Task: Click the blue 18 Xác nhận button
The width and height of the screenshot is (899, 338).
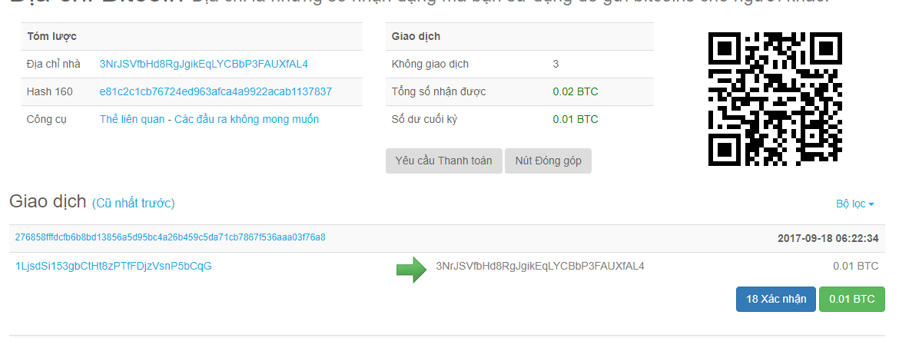Action: tap(776, 299)
